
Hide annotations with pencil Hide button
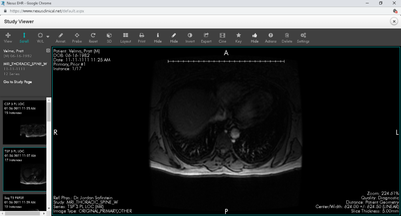pyautogui.click(x=174, y=38)
